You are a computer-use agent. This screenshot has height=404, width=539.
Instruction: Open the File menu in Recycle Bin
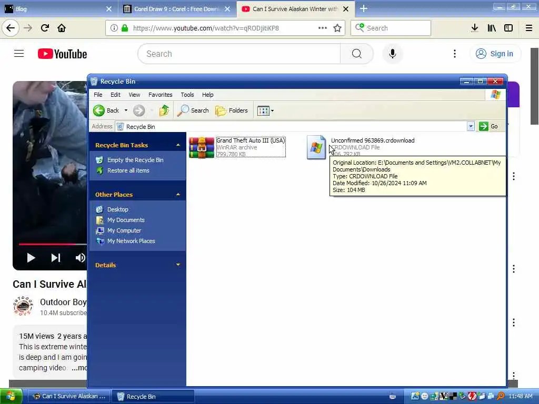(x=98, y=95)
